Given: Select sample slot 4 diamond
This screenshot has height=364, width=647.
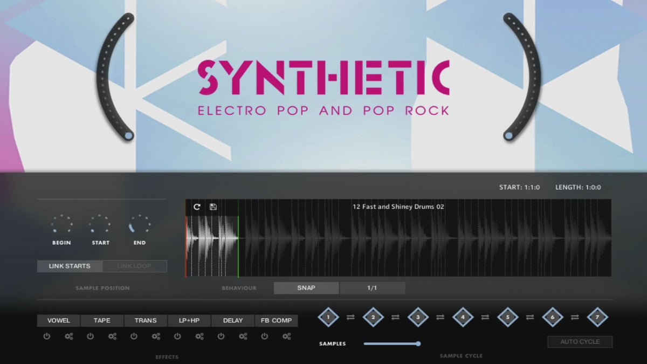Looking at the screenshot, I should point(462,317).
